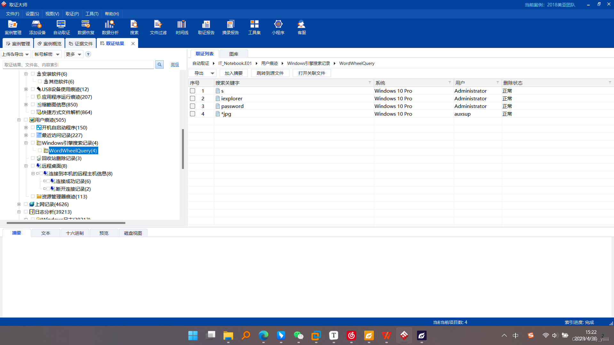Click the help question mark icon
Image resolution: width=614 pixels, height=345 pixels.
click(88, 54)
